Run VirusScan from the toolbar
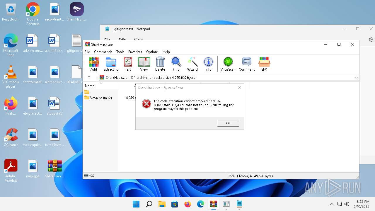This screenshot has height=211, width=375. (x=228, y=64)
